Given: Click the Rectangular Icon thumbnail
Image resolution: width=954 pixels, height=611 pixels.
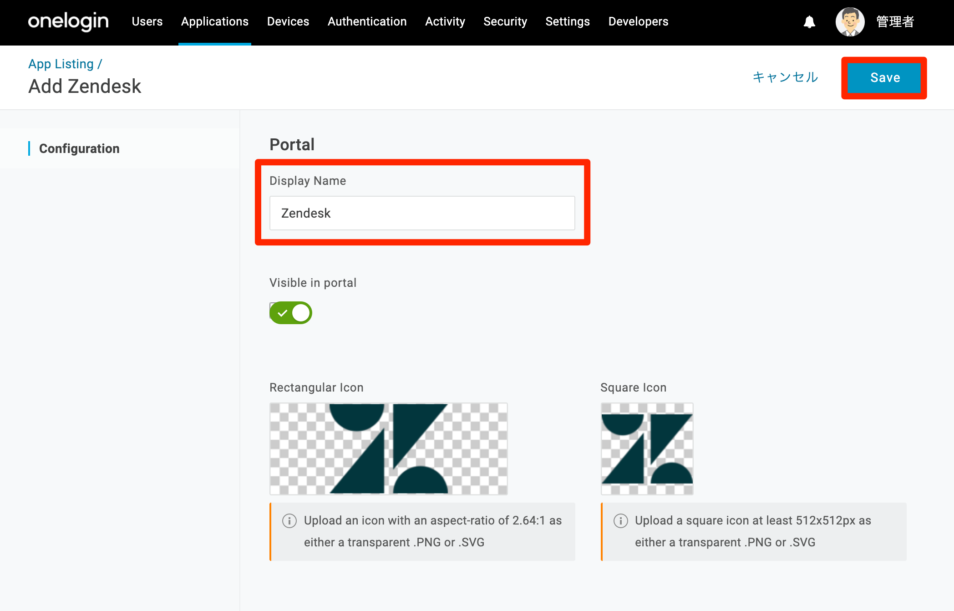Looking at the screenshot, I should [389, 449].
